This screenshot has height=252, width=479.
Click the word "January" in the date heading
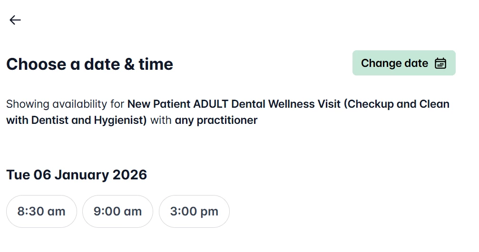pos(81,175)
